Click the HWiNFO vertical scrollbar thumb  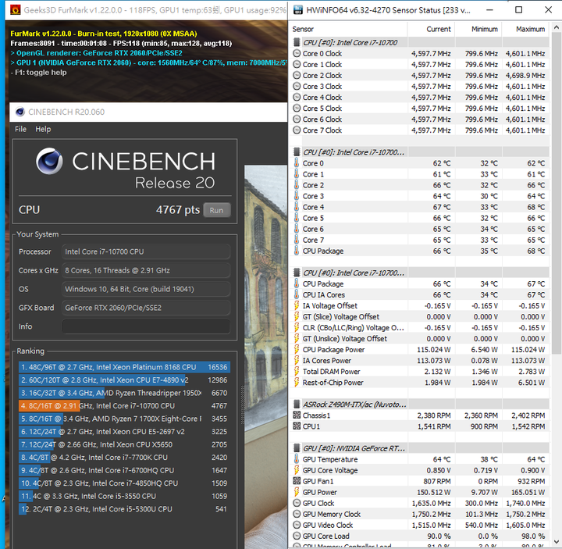click(556, 193)
